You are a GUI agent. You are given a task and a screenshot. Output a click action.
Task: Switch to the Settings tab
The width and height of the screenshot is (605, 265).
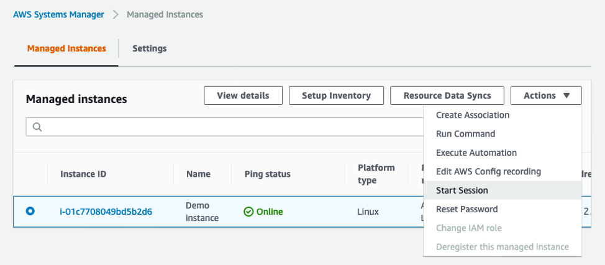click(149, 48)
